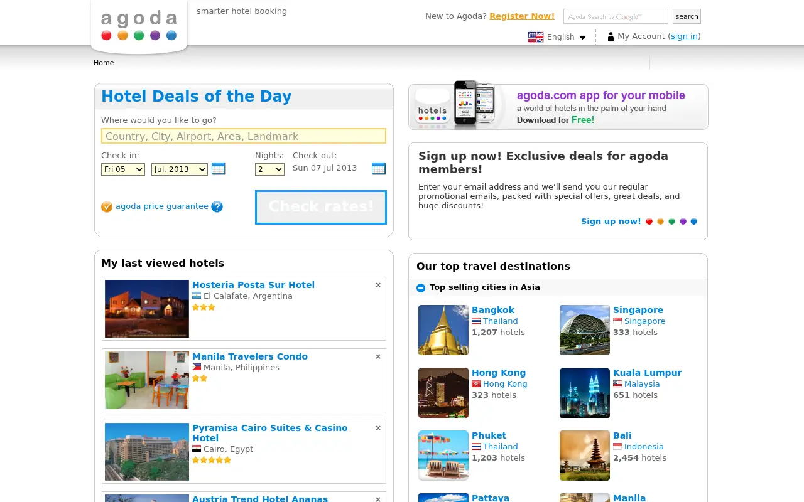
Task: Click the 2,454 hotels count text
Action: [x=639, y=458]
